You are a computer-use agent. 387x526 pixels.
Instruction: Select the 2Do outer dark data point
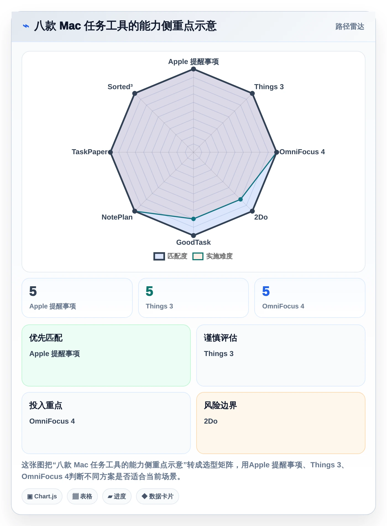(x=252, y=211)
